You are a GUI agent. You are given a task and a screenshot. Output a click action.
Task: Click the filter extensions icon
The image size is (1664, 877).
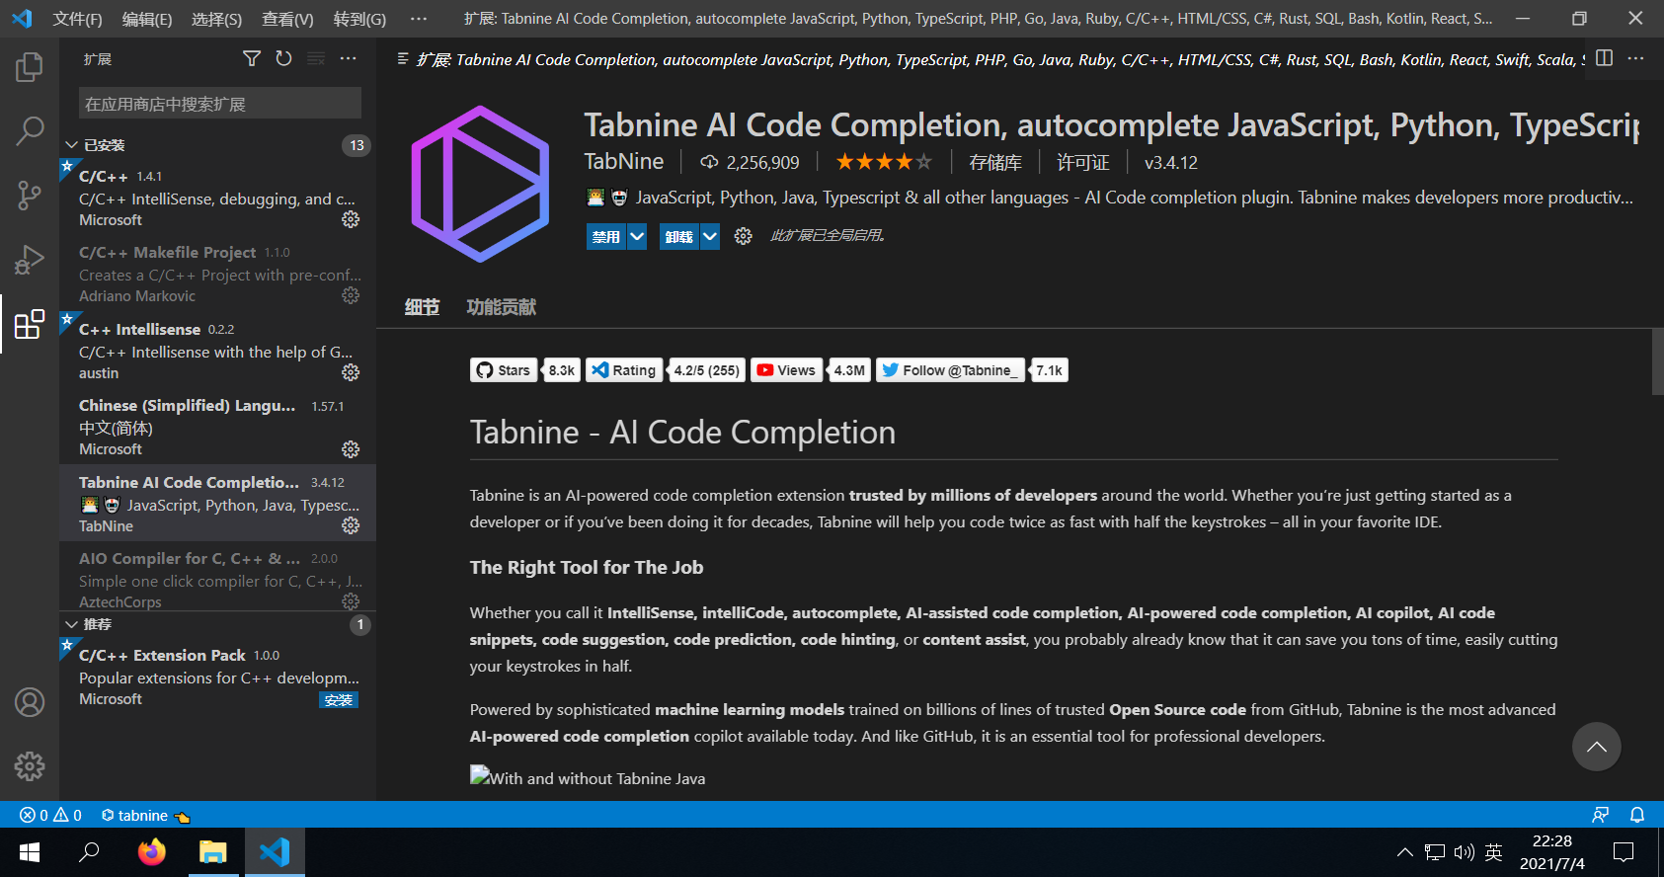(251, 58)
